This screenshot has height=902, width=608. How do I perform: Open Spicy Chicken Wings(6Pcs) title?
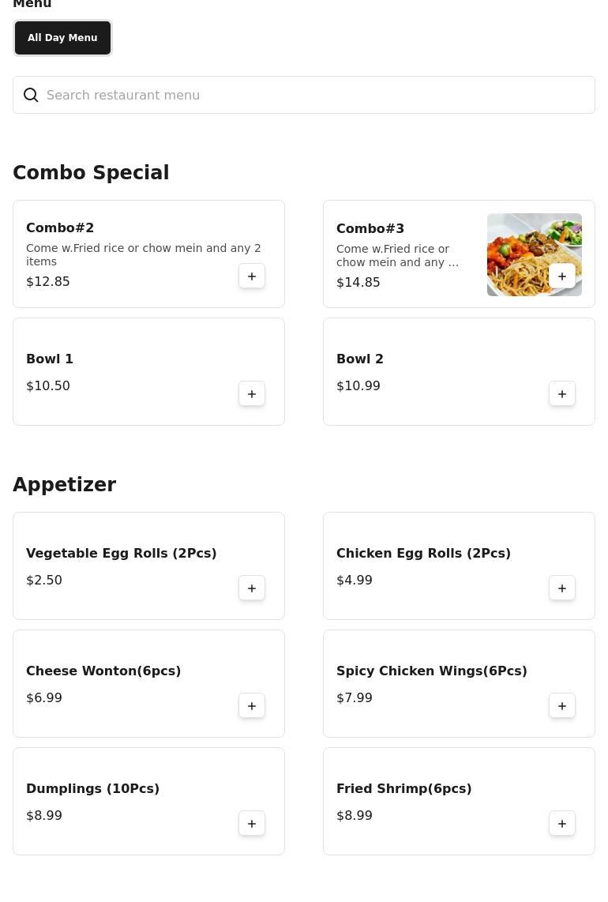coord(431,671)
